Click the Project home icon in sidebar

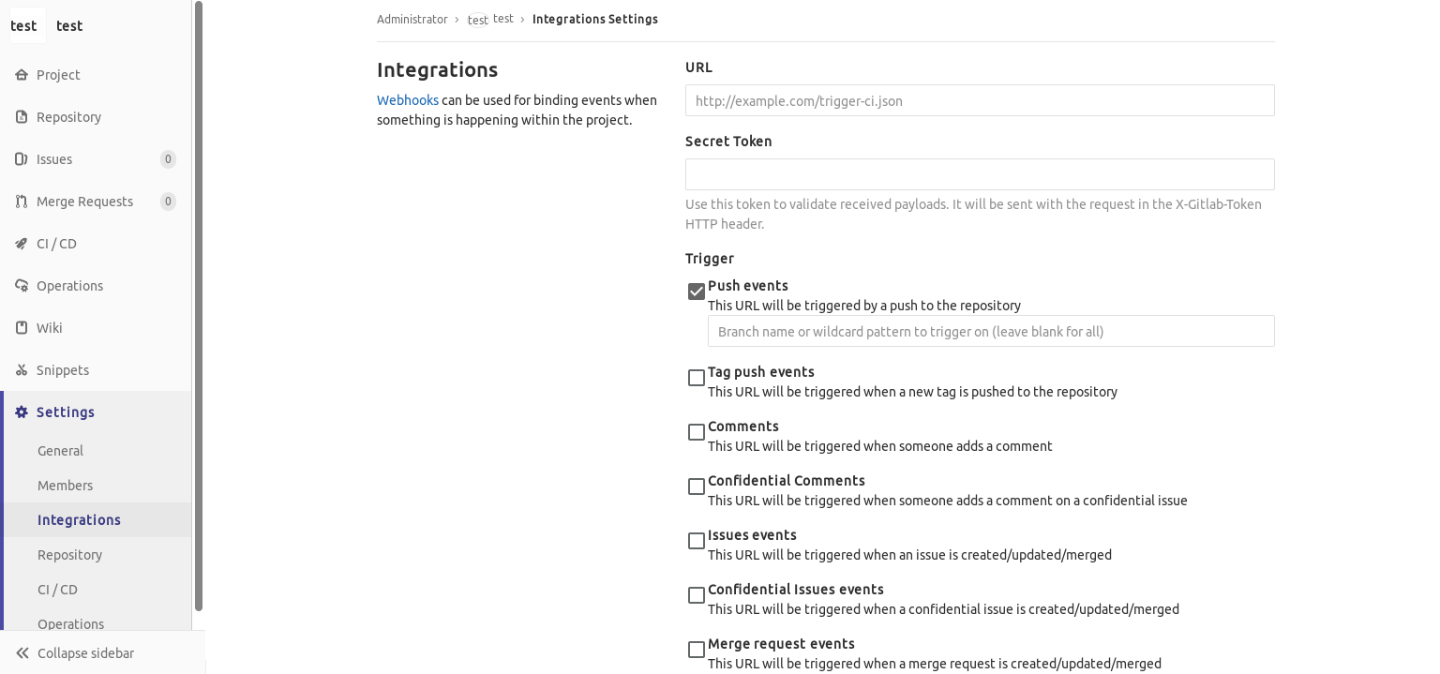pos(22,75)
